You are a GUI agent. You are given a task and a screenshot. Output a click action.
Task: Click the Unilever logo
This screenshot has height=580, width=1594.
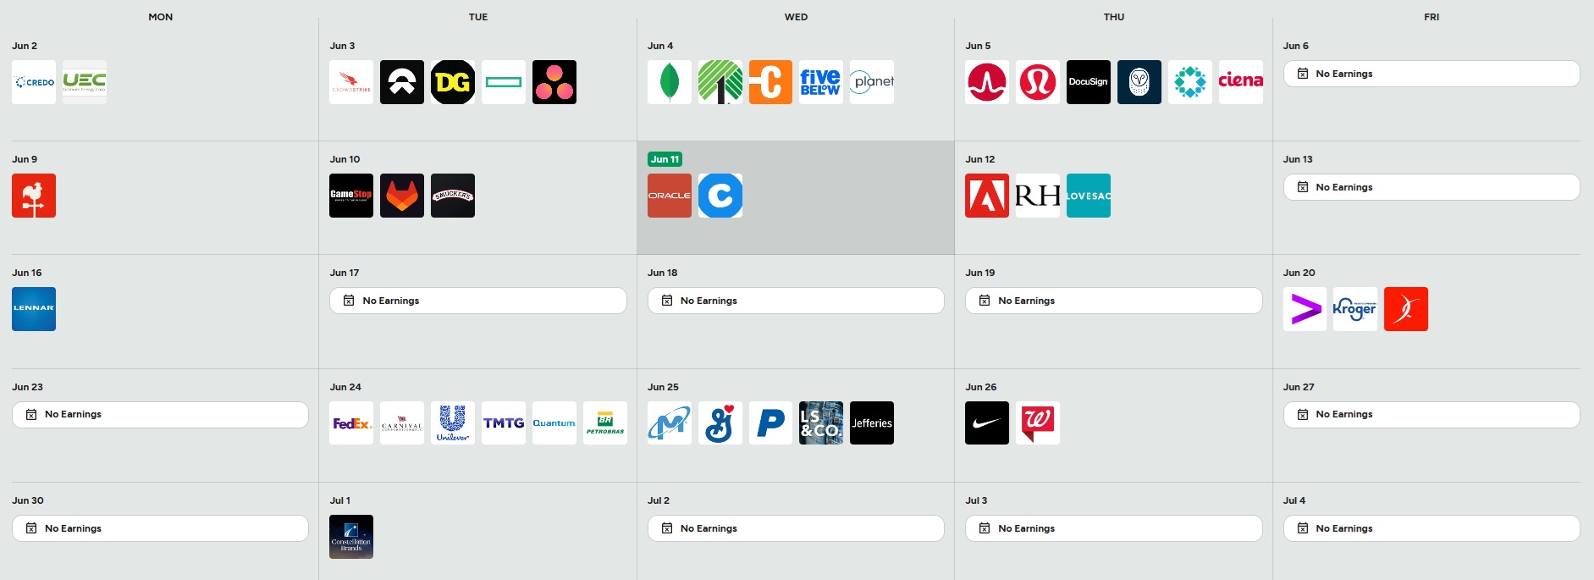[453, 423]
